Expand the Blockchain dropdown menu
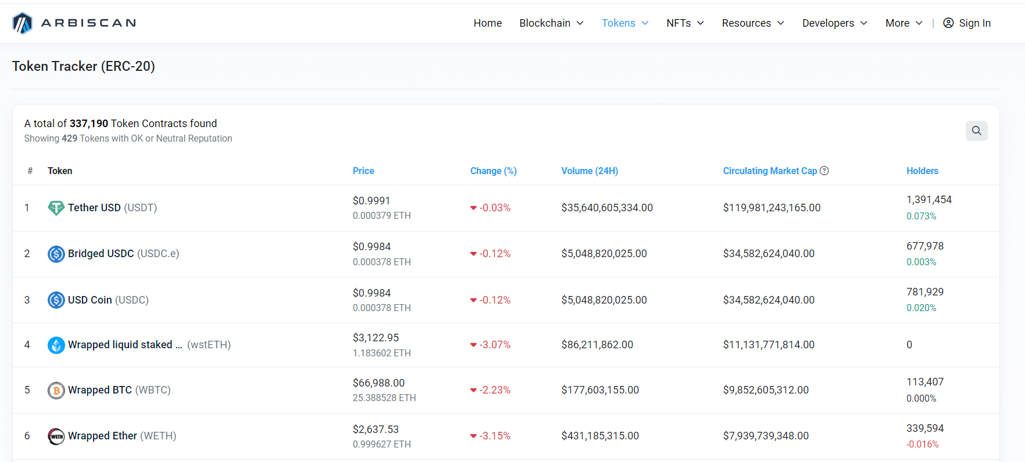 click(x=551, y=23)
